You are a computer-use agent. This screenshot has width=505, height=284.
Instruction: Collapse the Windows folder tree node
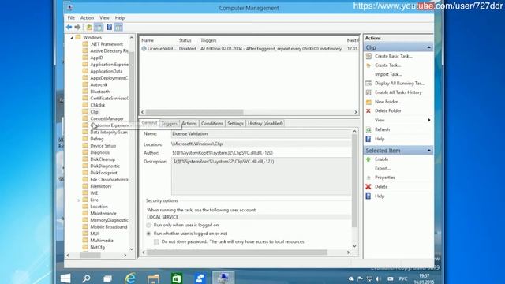click(x=72, y=38)
